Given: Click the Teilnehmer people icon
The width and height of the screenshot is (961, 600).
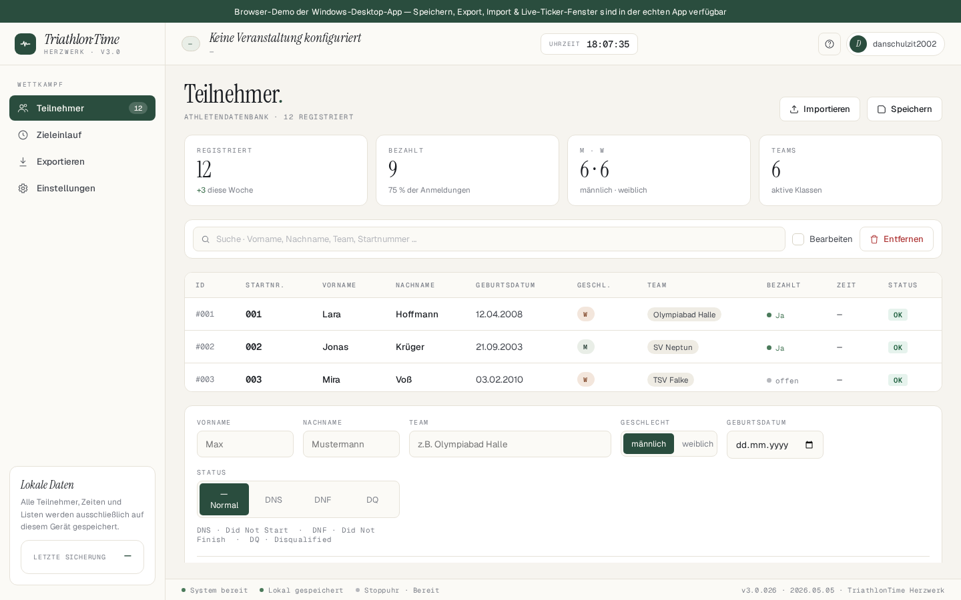Looking at the screenshot, I should click(x=23, y=108).
